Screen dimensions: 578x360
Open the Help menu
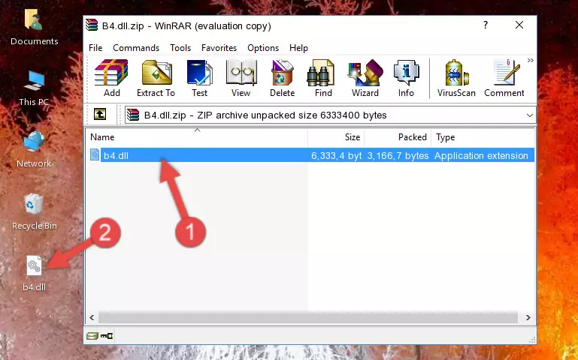pyautogui.click(x=298, y=48)
